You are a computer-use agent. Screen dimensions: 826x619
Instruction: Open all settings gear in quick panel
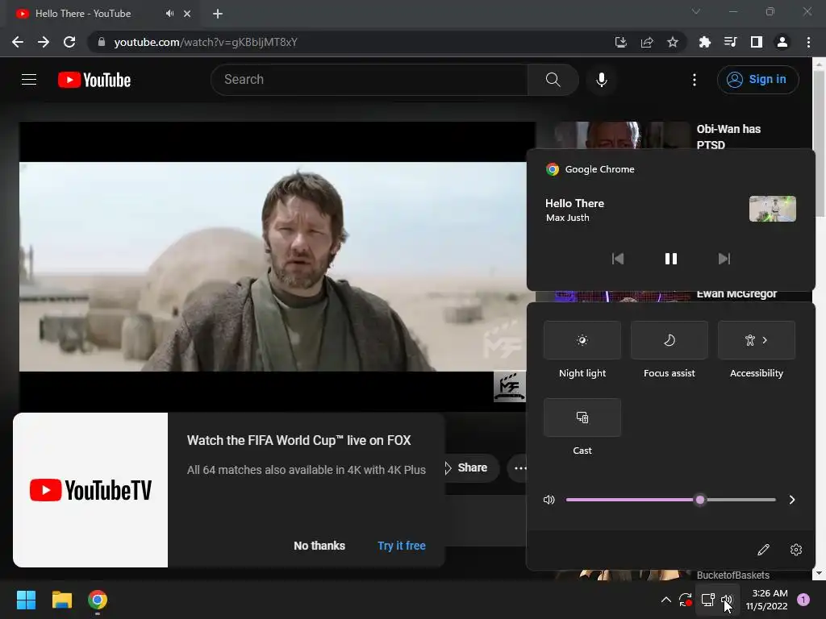click(796, 550)
